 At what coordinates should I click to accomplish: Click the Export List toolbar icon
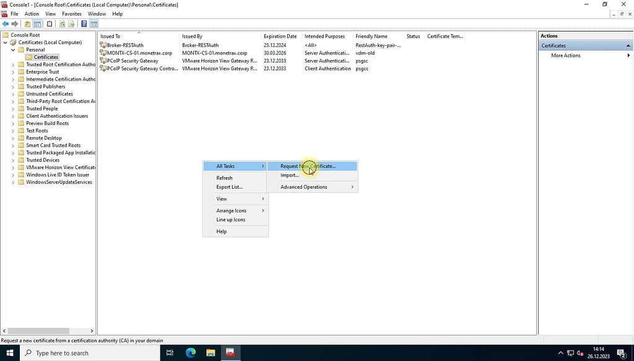(x=72, y=24)
